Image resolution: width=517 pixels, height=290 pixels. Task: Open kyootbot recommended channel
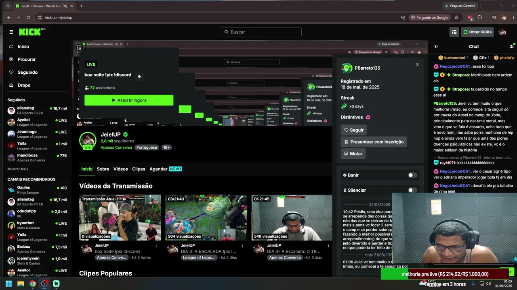[x=37, y=225]
